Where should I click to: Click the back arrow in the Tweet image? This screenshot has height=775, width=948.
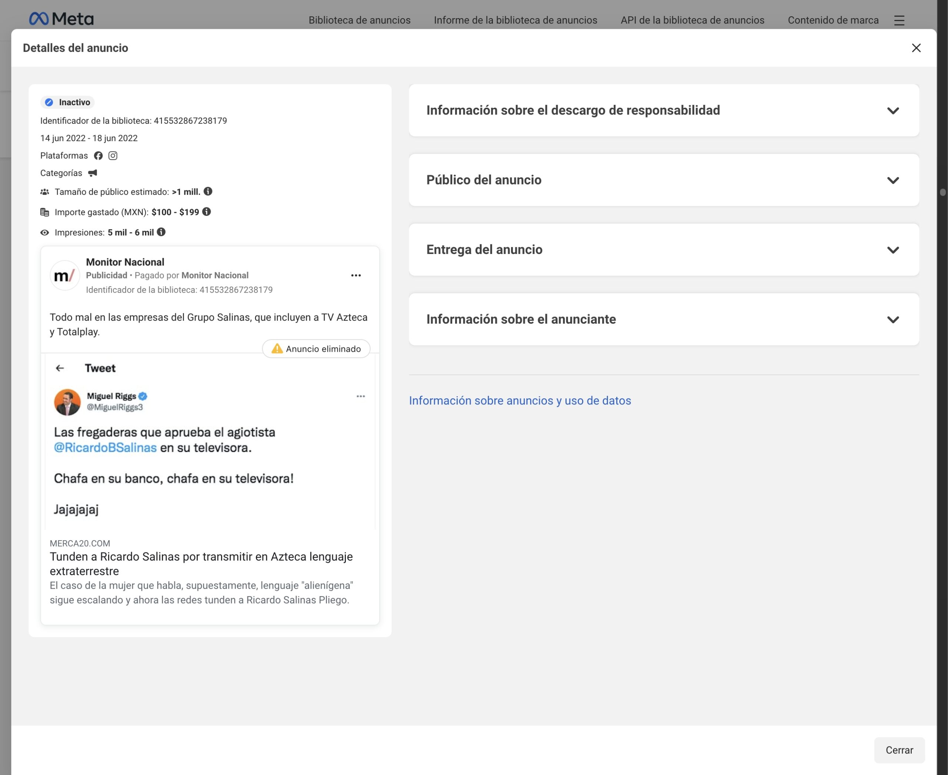[x=60, y=368]
